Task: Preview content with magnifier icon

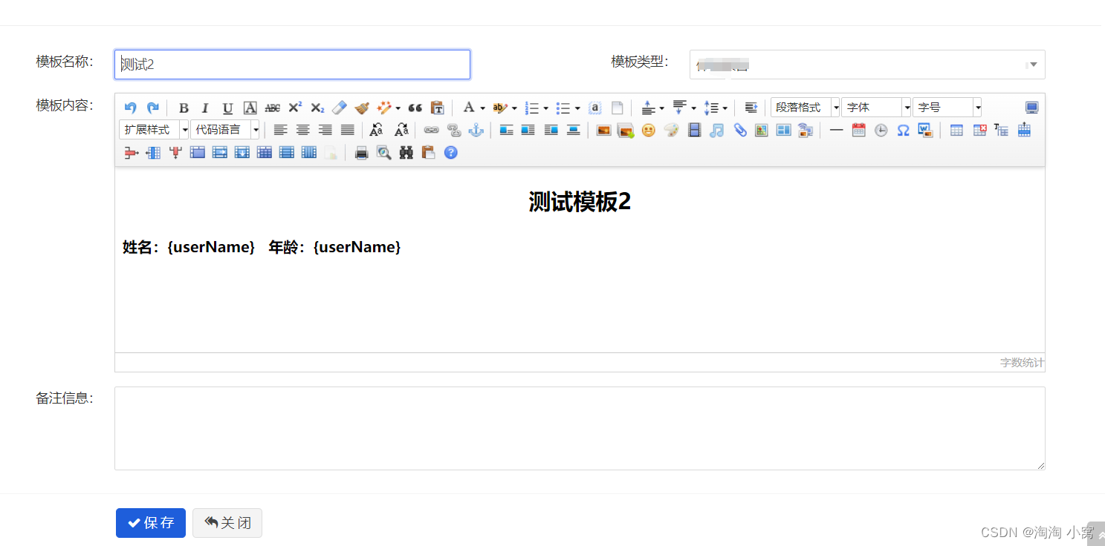Action: [x=383, y=153]
